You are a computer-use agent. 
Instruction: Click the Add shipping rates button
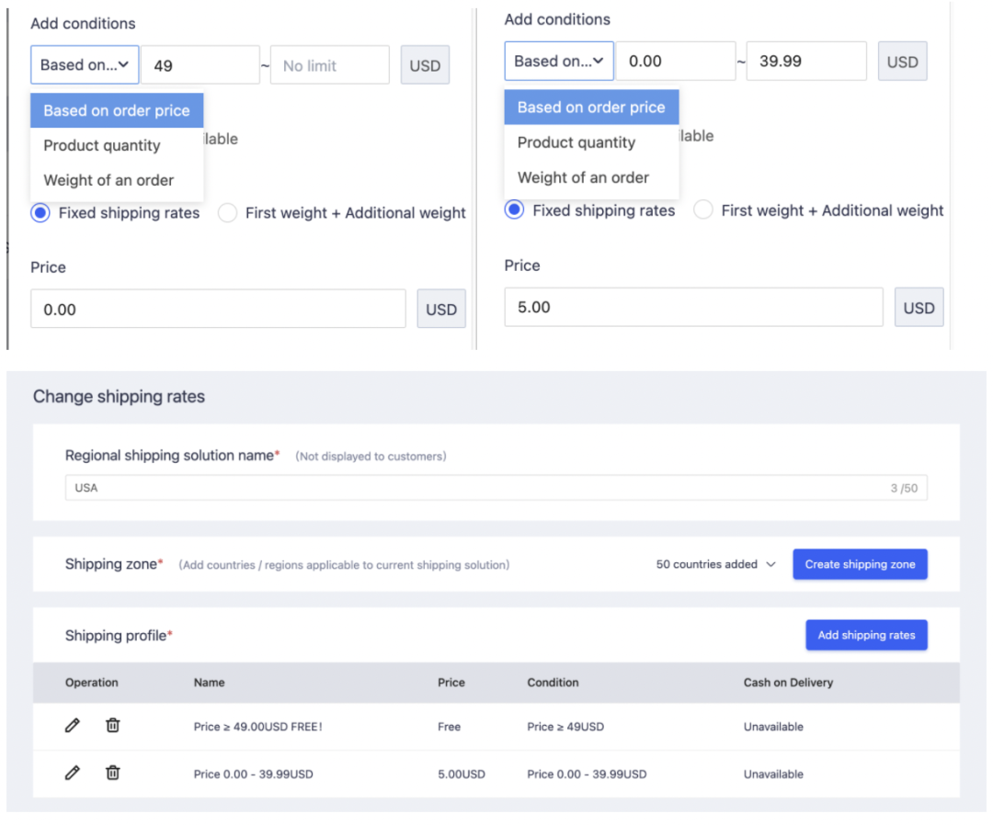pos(866,635)
